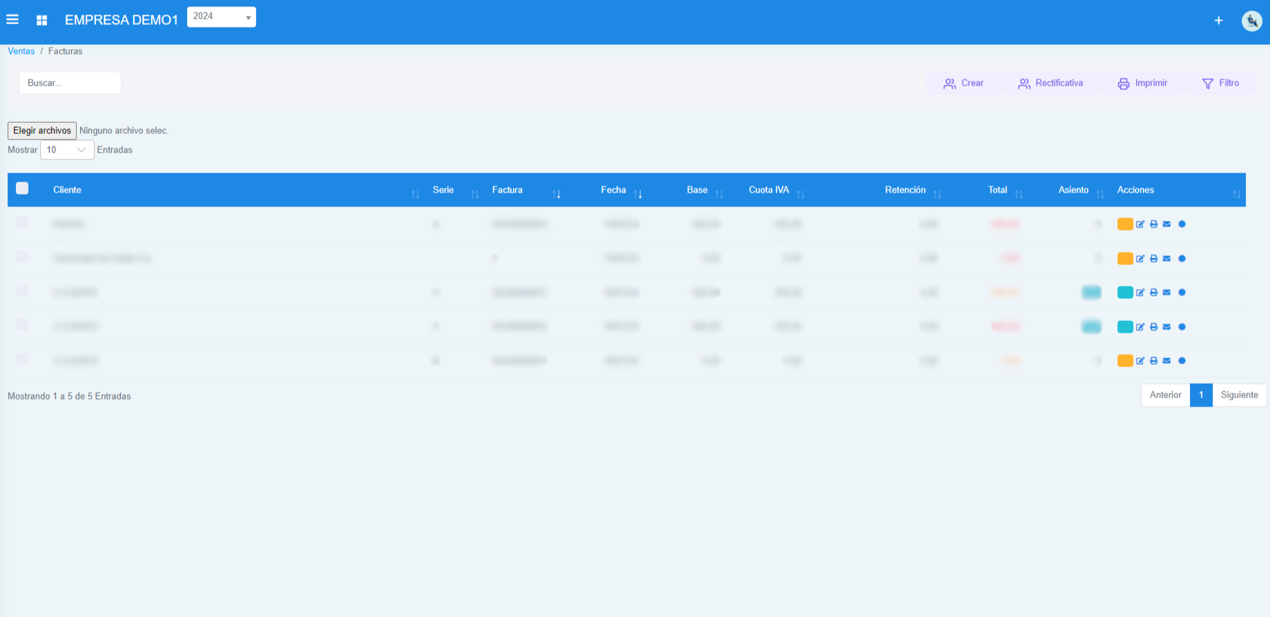Print the fourth invoice row
Screen dimensions: 1270x617
(x=1153, y=327)
